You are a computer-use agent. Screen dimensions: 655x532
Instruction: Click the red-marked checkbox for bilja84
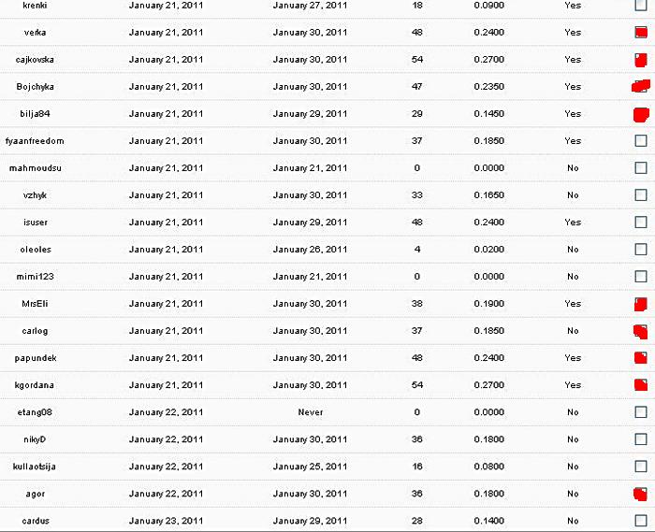[x=641, y=114]
